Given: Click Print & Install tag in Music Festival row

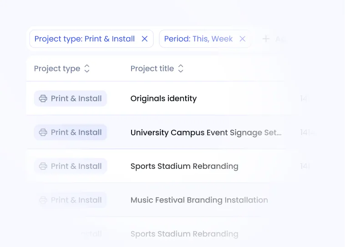Looking at the screenshot, I should point(71,200).
